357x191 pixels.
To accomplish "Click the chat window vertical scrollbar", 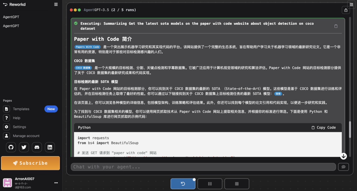I will 350,130.
